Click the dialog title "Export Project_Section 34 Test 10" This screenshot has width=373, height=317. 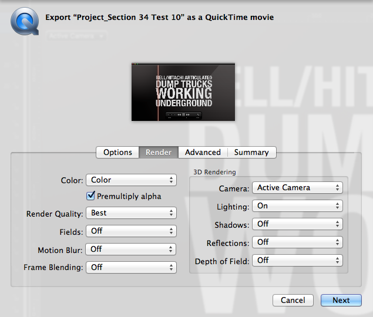[x=159, y=18]
